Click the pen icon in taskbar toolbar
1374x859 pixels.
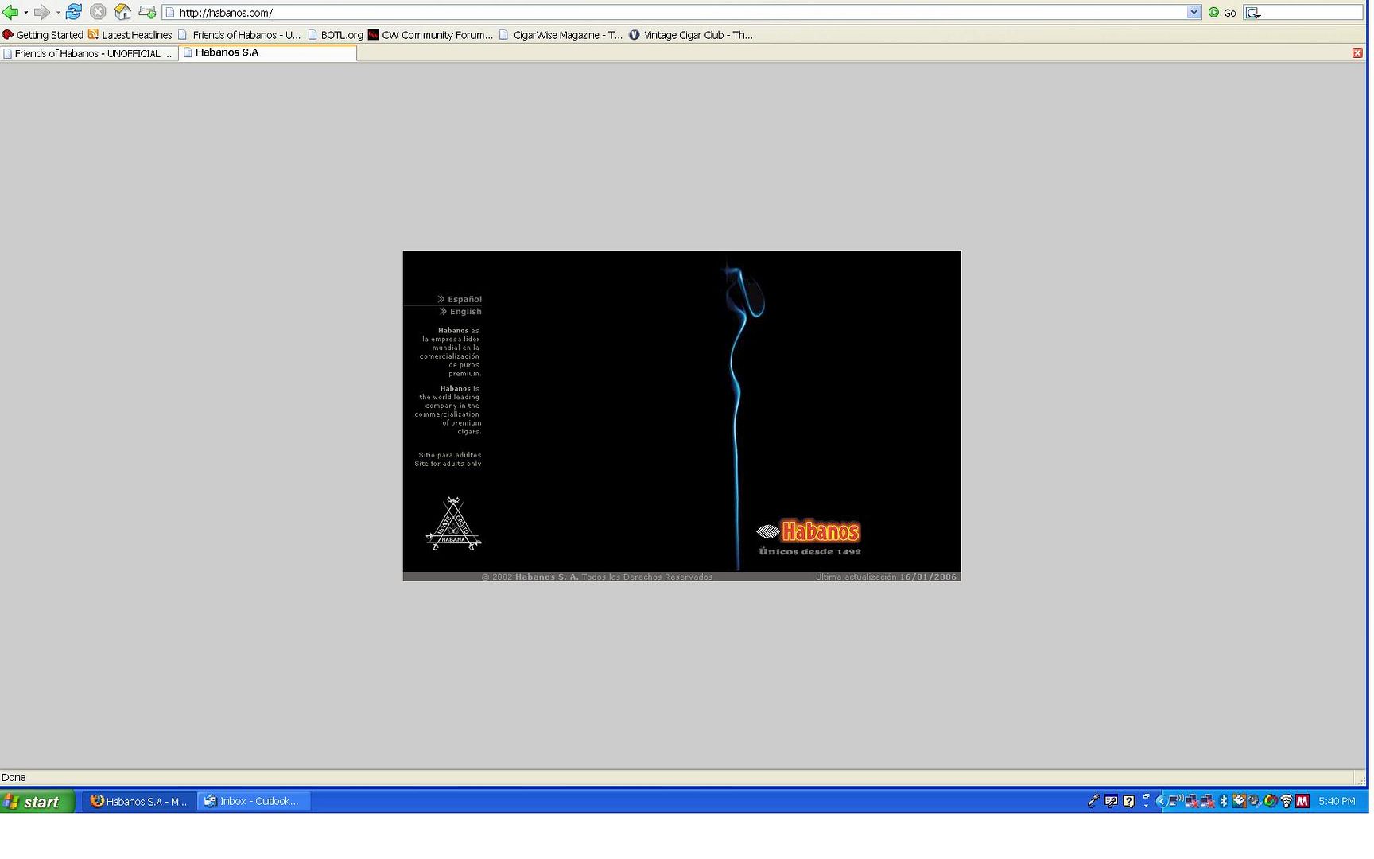click(1093, 801)
